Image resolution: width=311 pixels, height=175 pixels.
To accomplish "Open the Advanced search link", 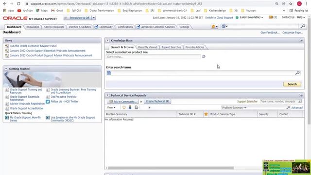I will (x=297, y=108).
